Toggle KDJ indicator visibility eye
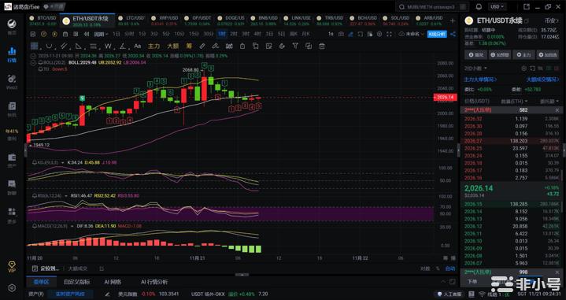566x300 pixels. pos(35,162)
